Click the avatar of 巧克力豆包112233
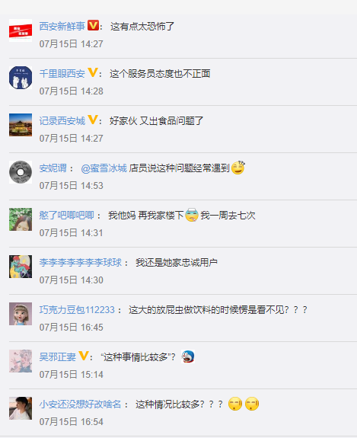This screenshot has height=438, width=357. tap(21, 314)
